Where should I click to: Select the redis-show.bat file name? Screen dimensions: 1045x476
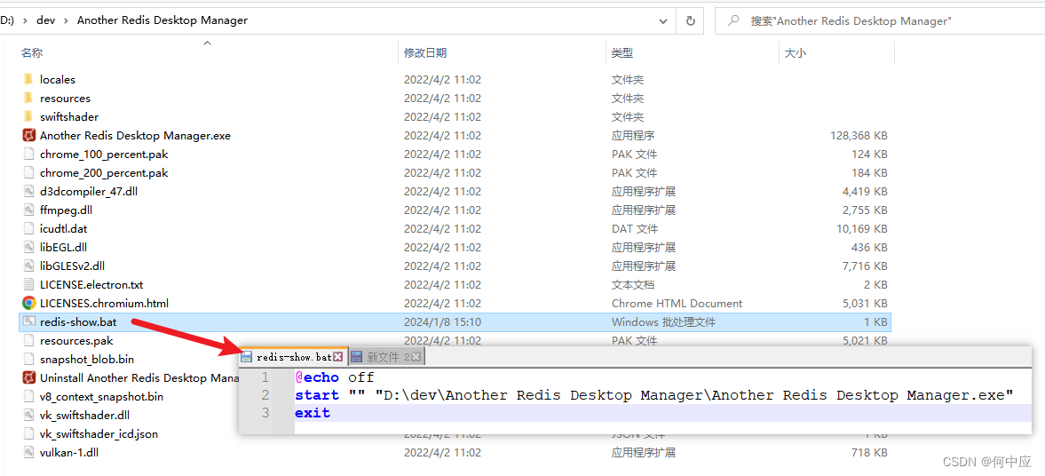pos(78,322)
